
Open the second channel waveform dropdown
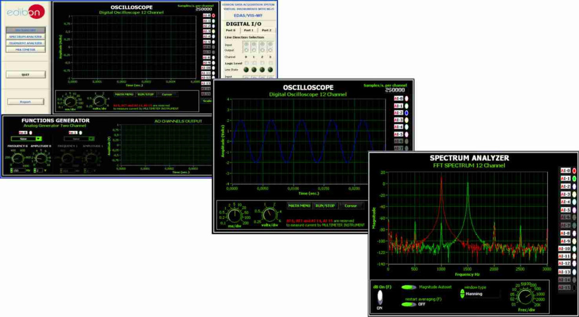click(x=78, y=139)
